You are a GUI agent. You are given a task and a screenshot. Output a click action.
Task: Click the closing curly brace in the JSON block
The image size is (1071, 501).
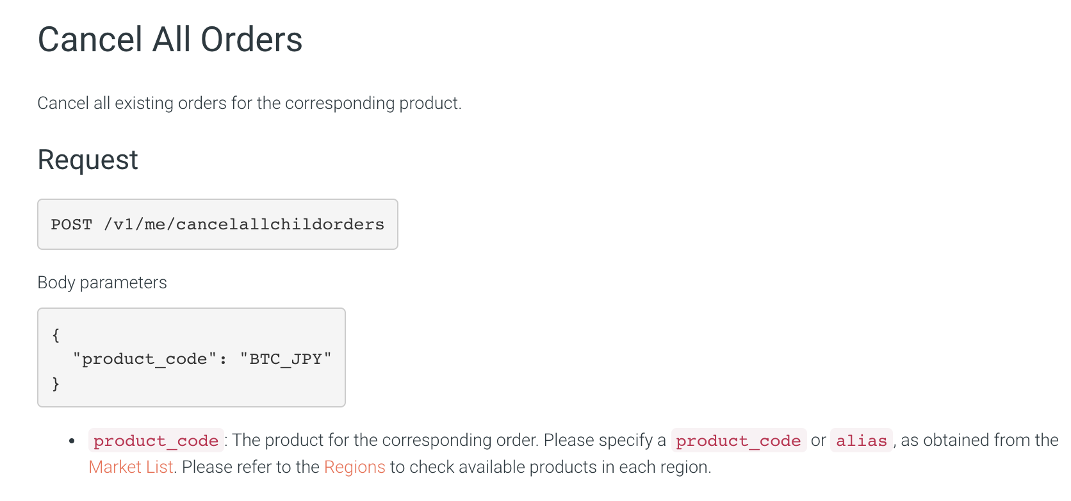[x=56, y=383]
